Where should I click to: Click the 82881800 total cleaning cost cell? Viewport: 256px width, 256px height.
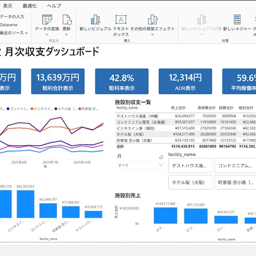click(207, 146)
